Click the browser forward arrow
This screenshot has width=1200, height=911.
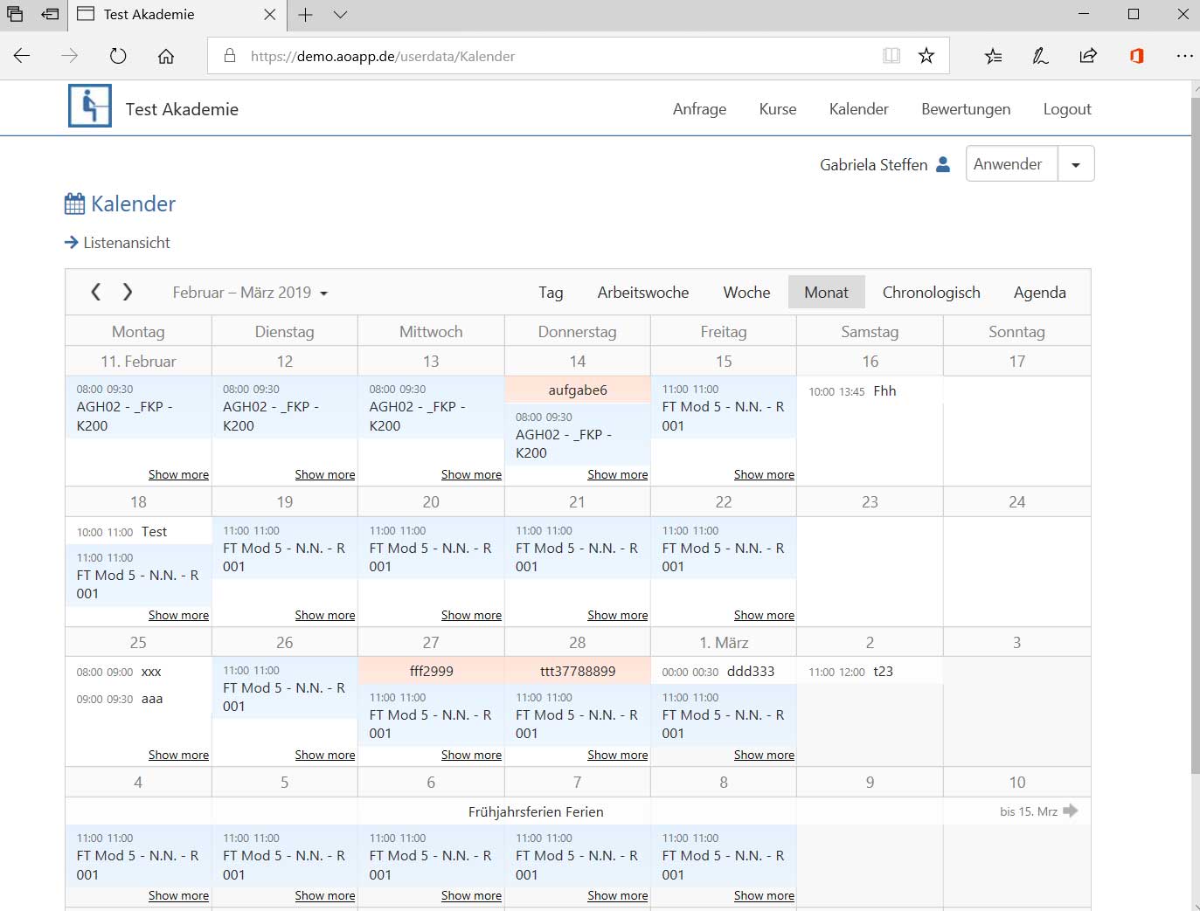pos(70,56)
